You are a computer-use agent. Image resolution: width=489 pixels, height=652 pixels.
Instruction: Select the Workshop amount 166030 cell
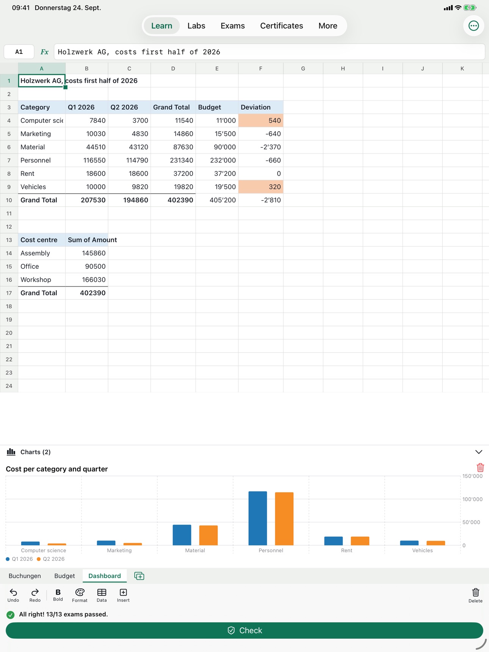click(x=87, y=280)
